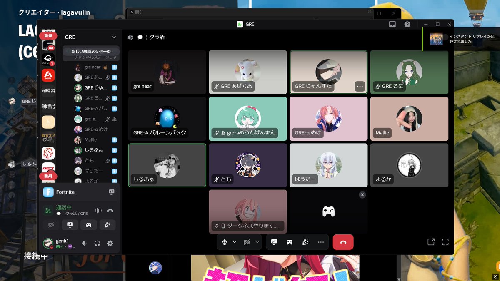500x281 pixels.
Task: Select the しるふぁ video tile
Action: [x=167, y=165]
